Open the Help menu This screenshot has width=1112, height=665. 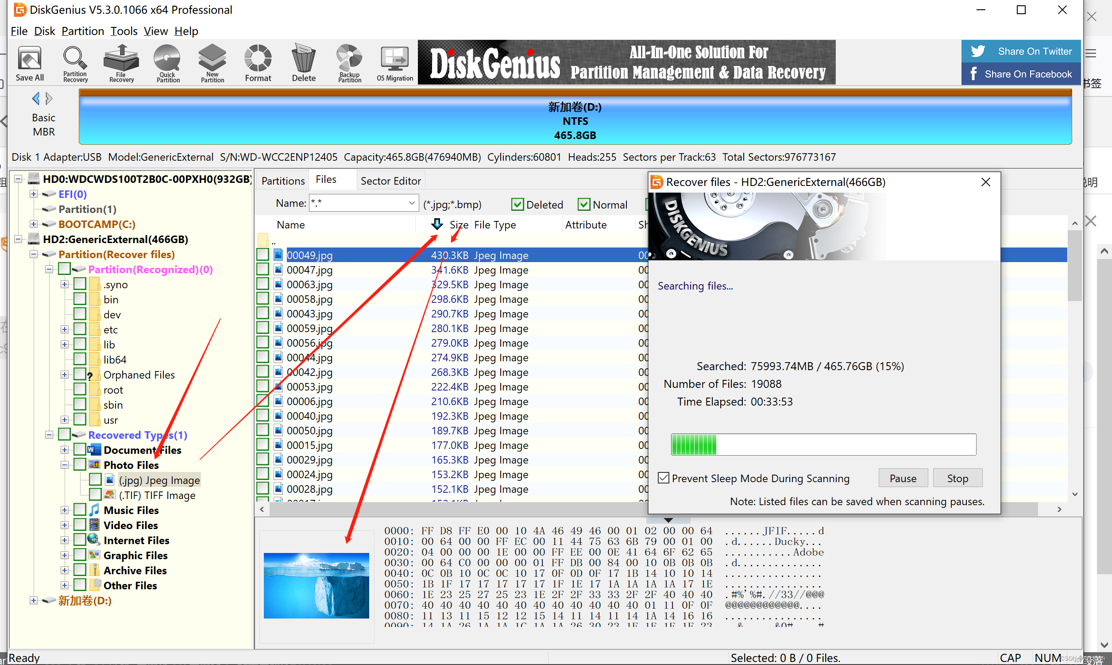(186, 31)
